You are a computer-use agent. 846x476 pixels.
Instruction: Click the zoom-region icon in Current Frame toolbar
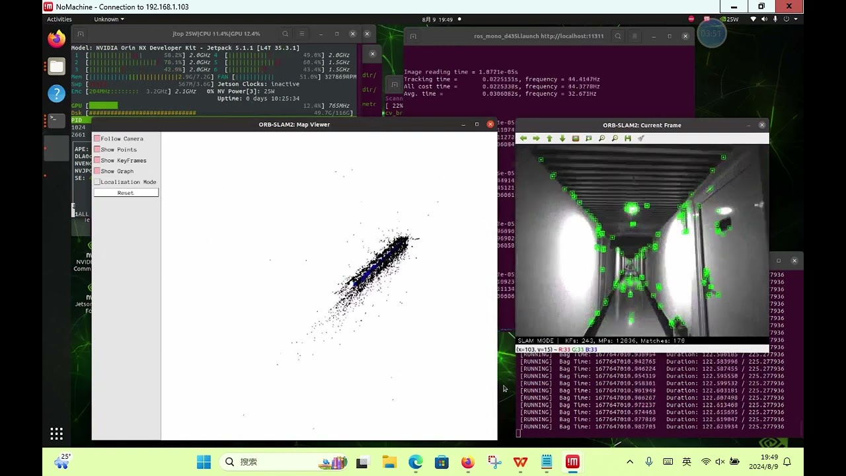point(588,139)
